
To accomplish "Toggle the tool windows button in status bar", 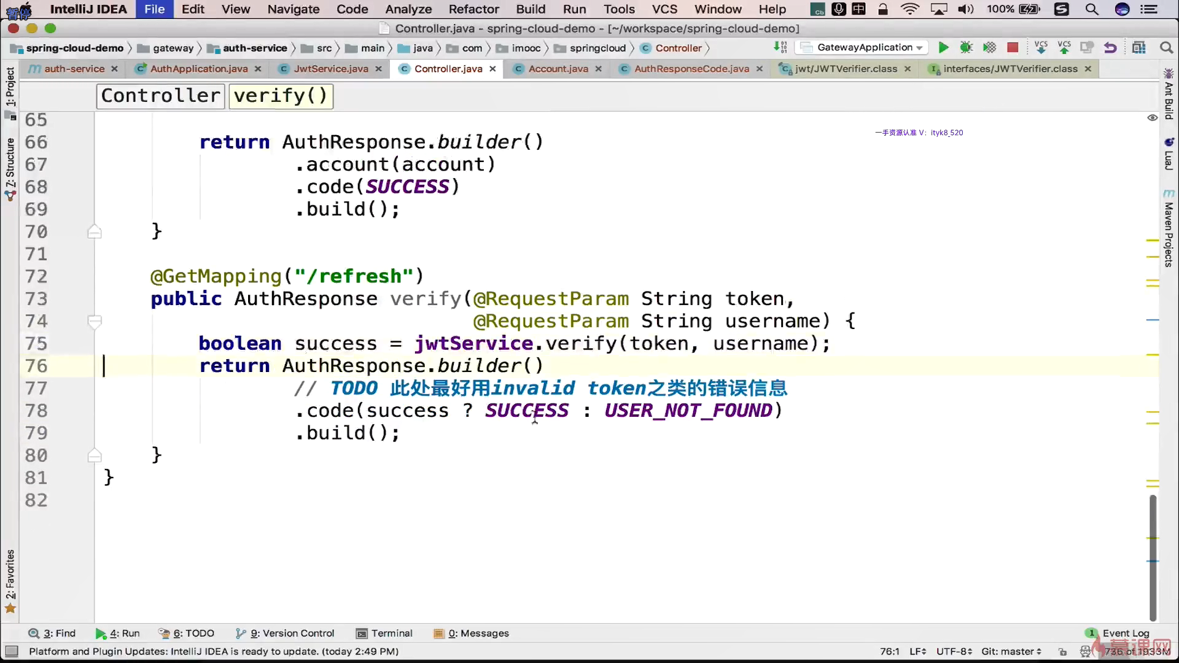I will point(11,651).
